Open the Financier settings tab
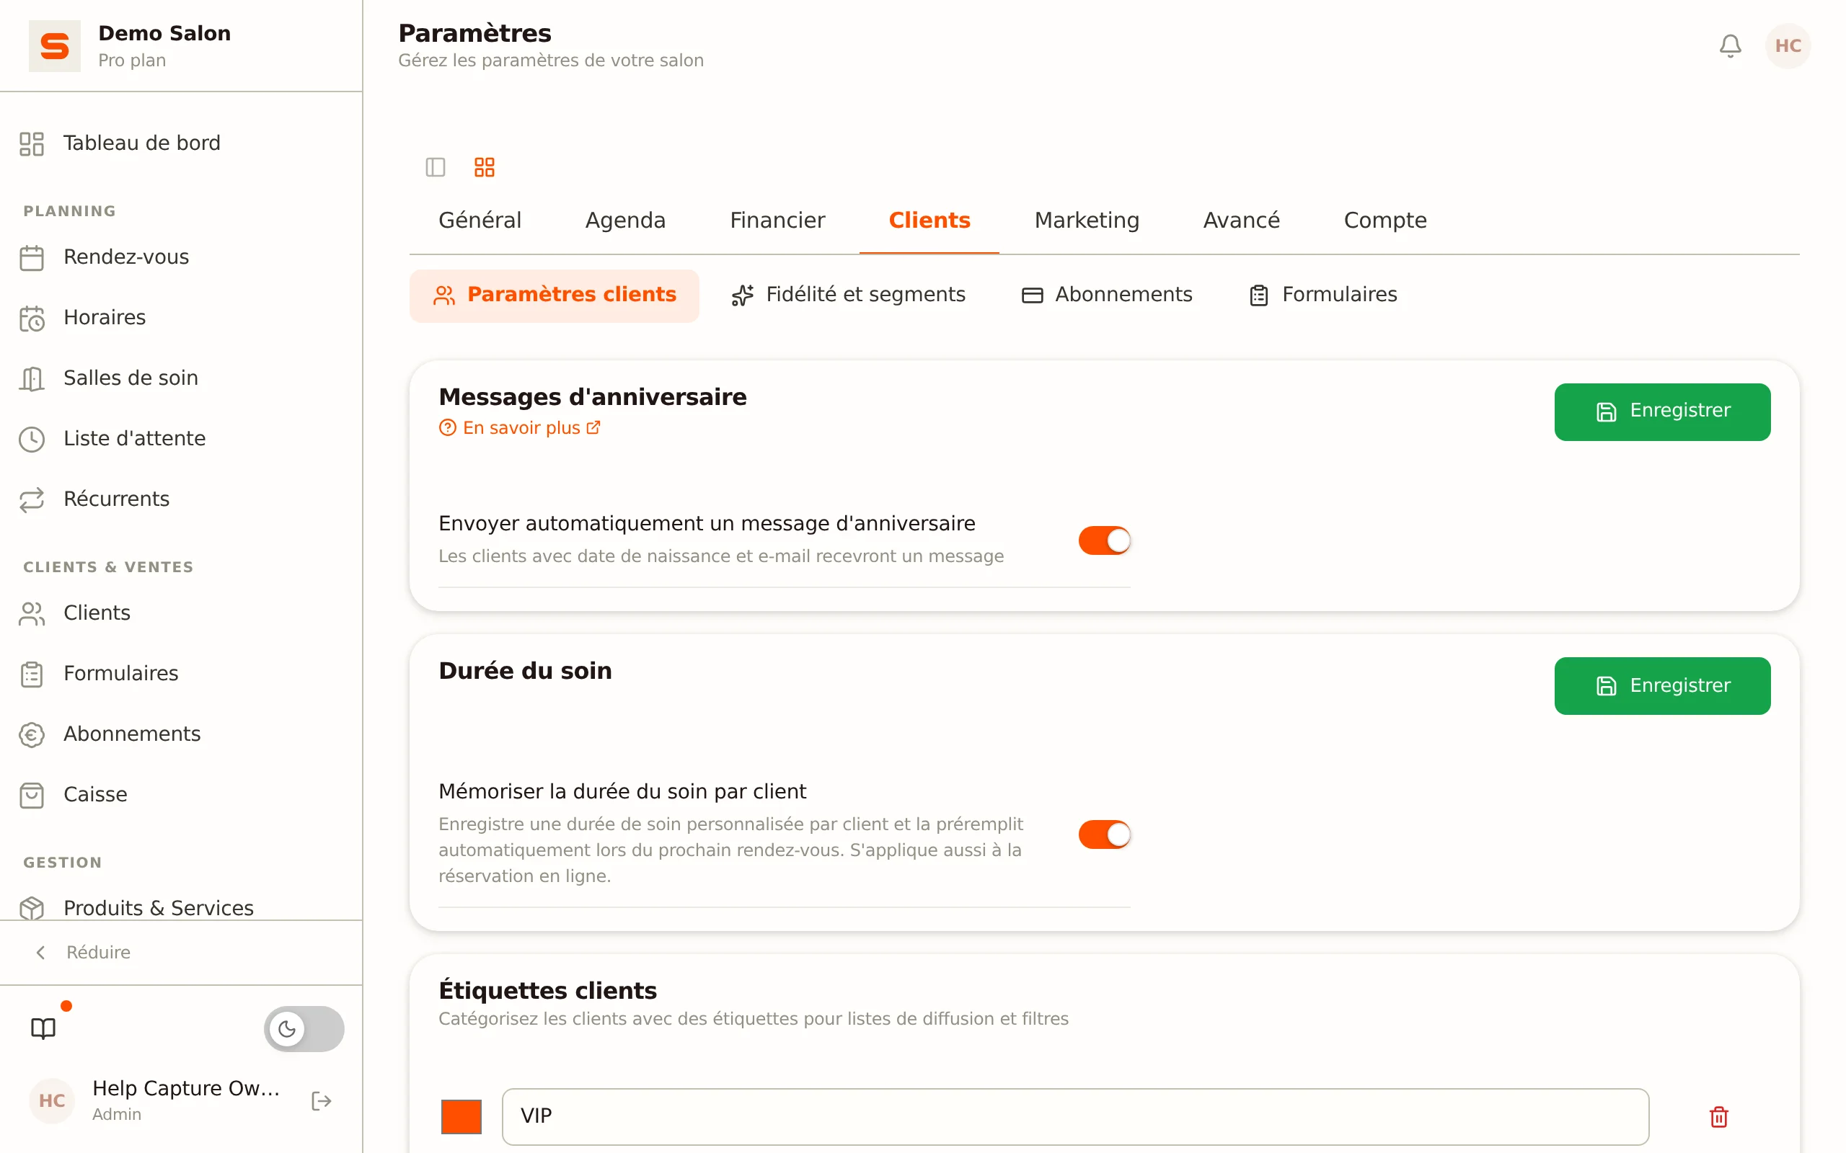 point(777,221)
